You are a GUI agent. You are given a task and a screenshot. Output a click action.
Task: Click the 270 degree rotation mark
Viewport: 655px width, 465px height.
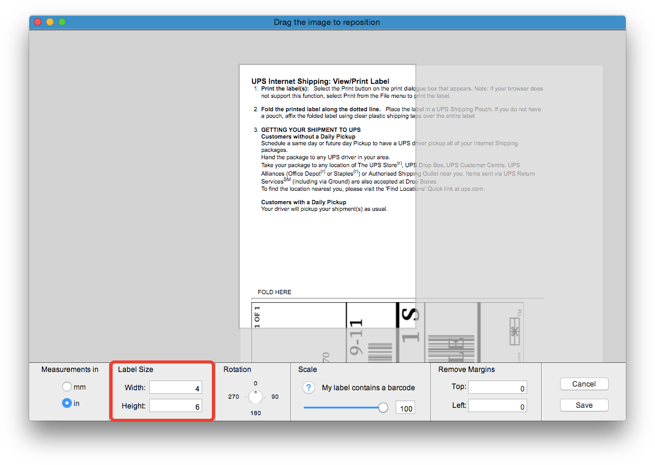[x=234, y=397]
